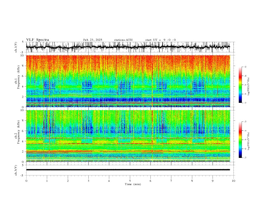
Task: Click the ch.1 spectrogram panel
Action: coord(128,81)
